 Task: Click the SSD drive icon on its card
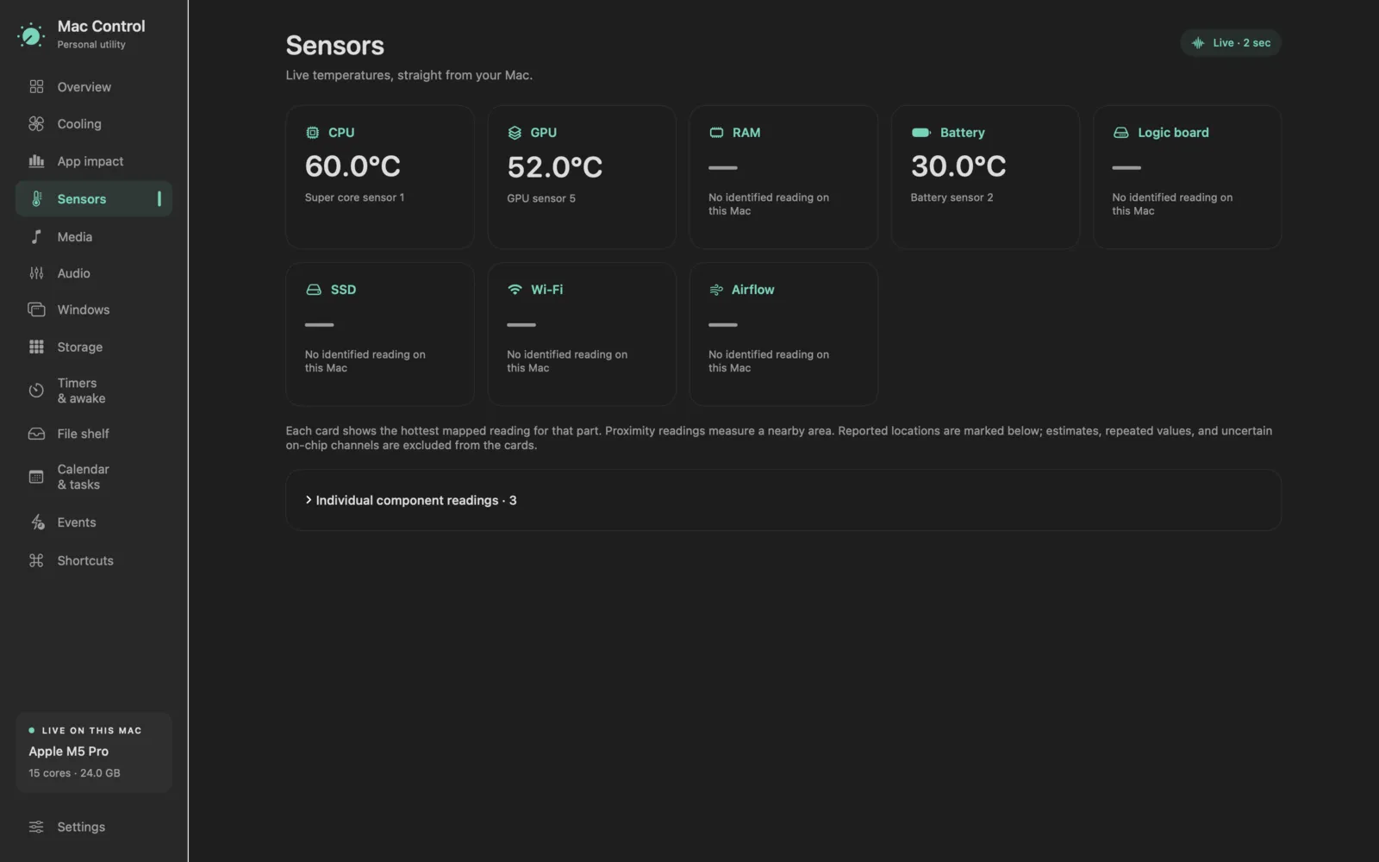click(314, 290)
